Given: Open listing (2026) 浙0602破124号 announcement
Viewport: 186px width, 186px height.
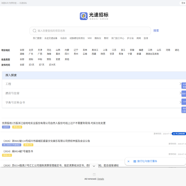Looking at the screenshot, I should pyautogui.click(x=46, y=141).
